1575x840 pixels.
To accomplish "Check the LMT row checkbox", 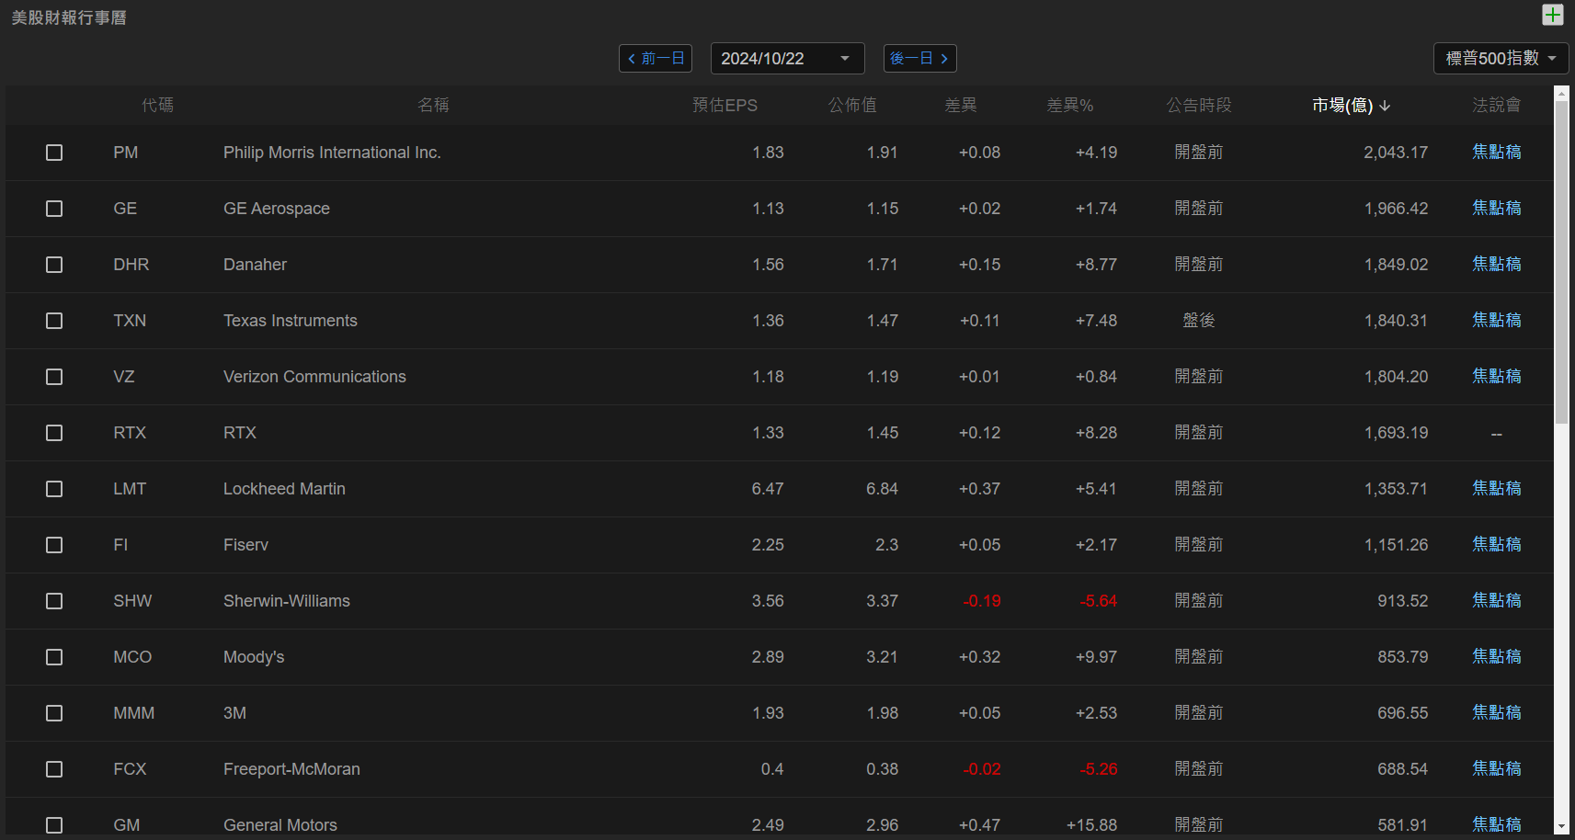I will click(54, 489).
